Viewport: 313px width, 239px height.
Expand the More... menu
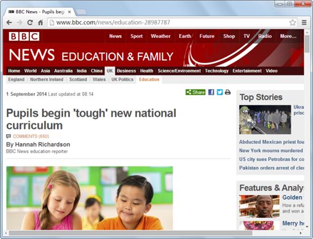(x=288, y=36)
